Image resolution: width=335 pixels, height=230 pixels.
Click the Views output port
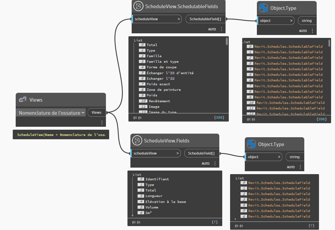click(97, 112)
